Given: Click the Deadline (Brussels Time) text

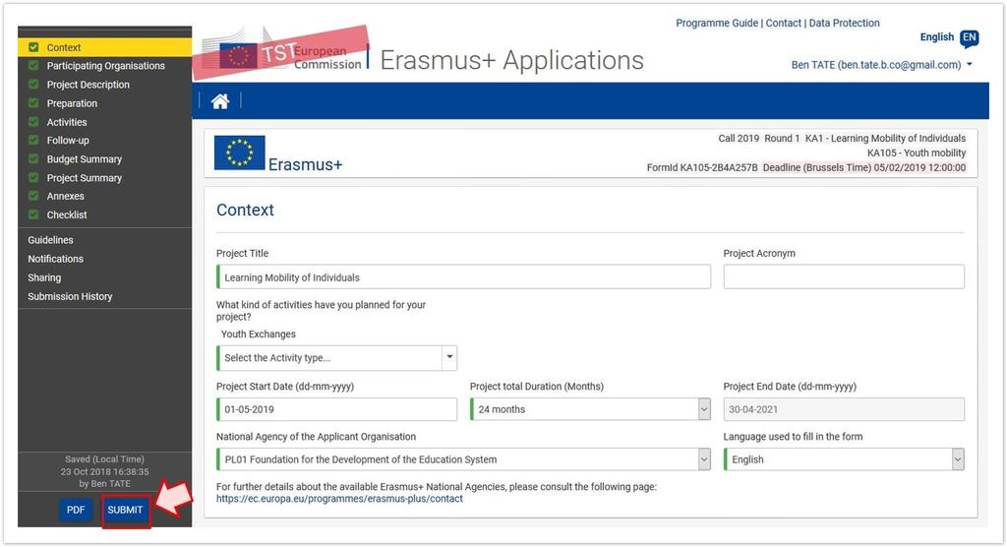Looking at the screenshot, I should click(863, 168).
